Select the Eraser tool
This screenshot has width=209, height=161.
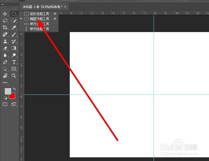tap(5, 48)
